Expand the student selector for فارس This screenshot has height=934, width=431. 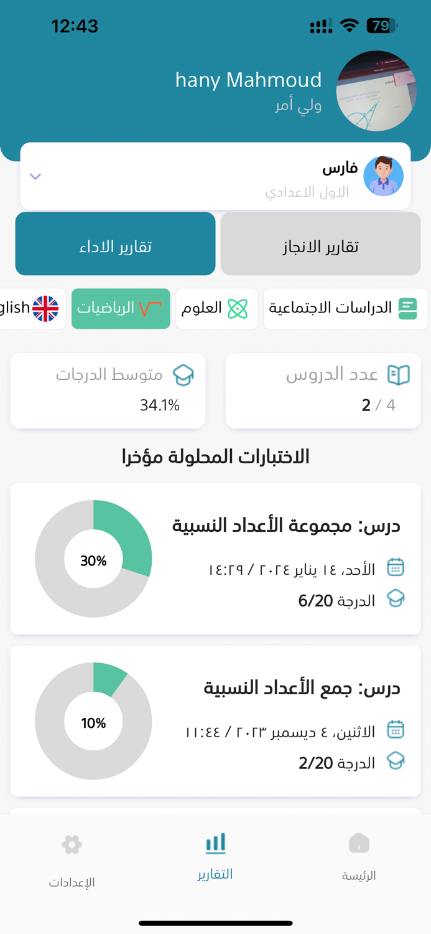pos(35,176)
